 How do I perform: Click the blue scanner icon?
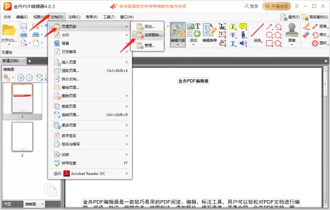point(36,35)
